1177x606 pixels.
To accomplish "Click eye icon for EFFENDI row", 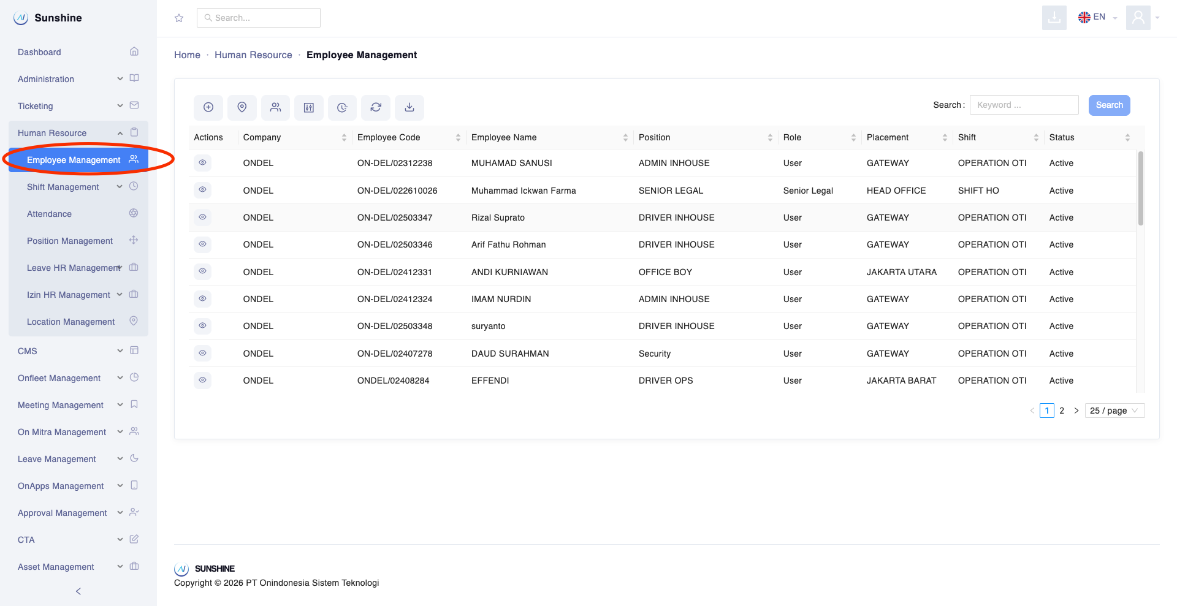I will [x=202, y=380].
